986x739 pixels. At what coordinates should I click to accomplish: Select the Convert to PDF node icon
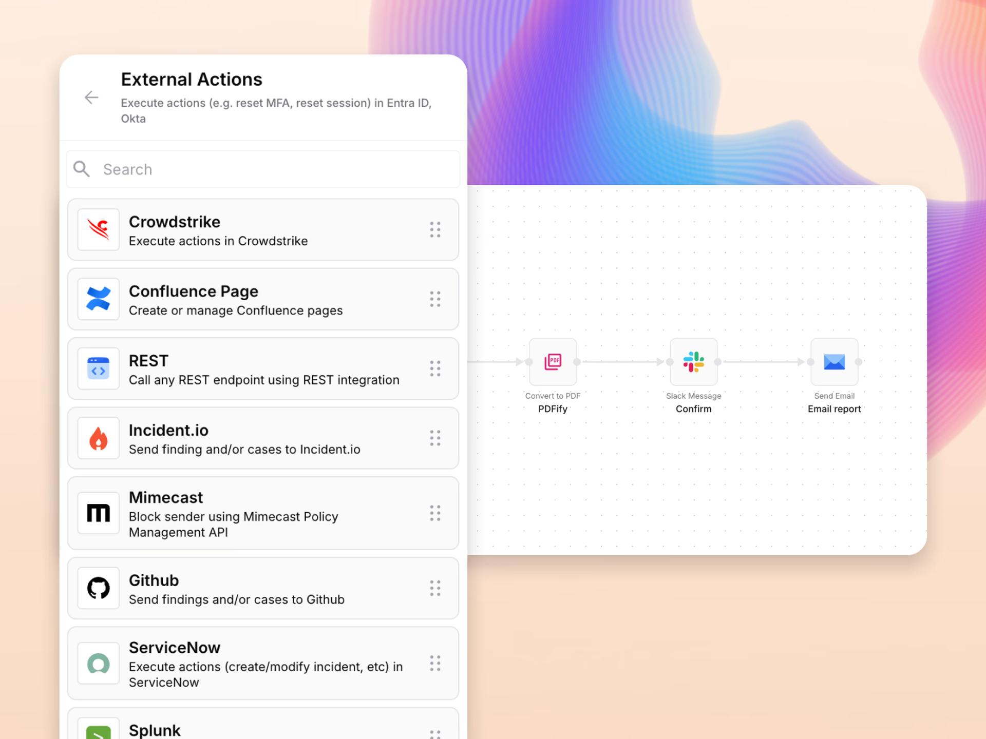(x=553, y=362)
